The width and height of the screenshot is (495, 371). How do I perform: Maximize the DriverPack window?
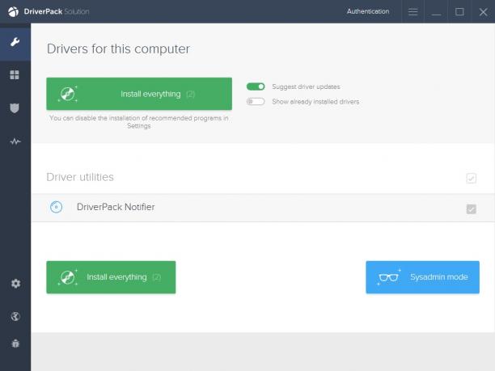point(459,11)
